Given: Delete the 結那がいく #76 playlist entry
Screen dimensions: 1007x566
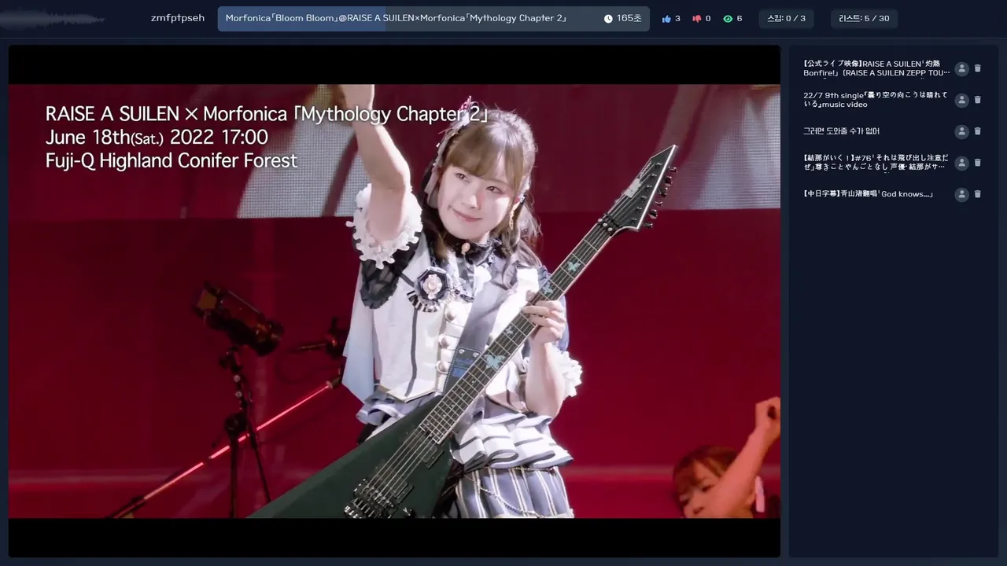Looking at the screenshot, I should click(x=978, y=163).
